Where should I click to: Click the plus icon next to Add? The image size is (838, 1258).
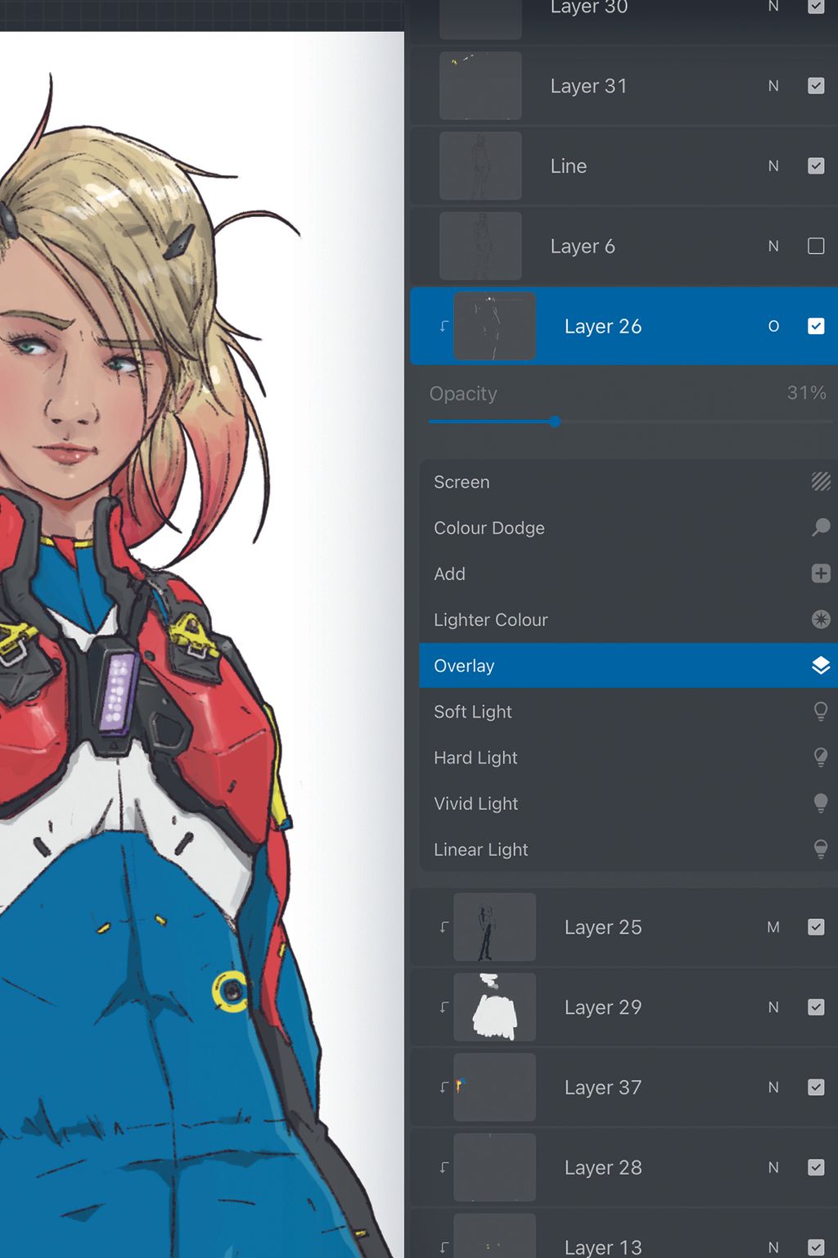[x=821, y=573]
